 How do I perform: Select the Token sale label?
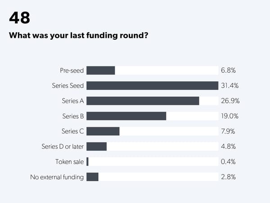70,161
